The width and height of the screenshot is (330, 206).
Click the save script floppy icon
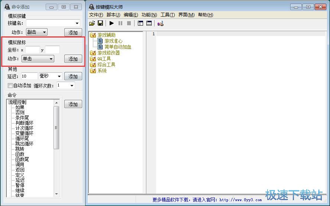[100, 23]
